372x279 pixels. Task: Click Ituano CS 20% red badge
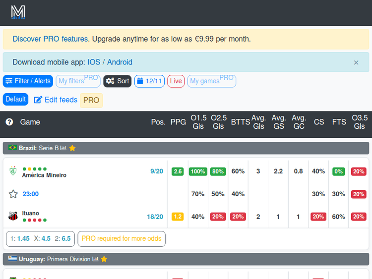click(318, 217)
